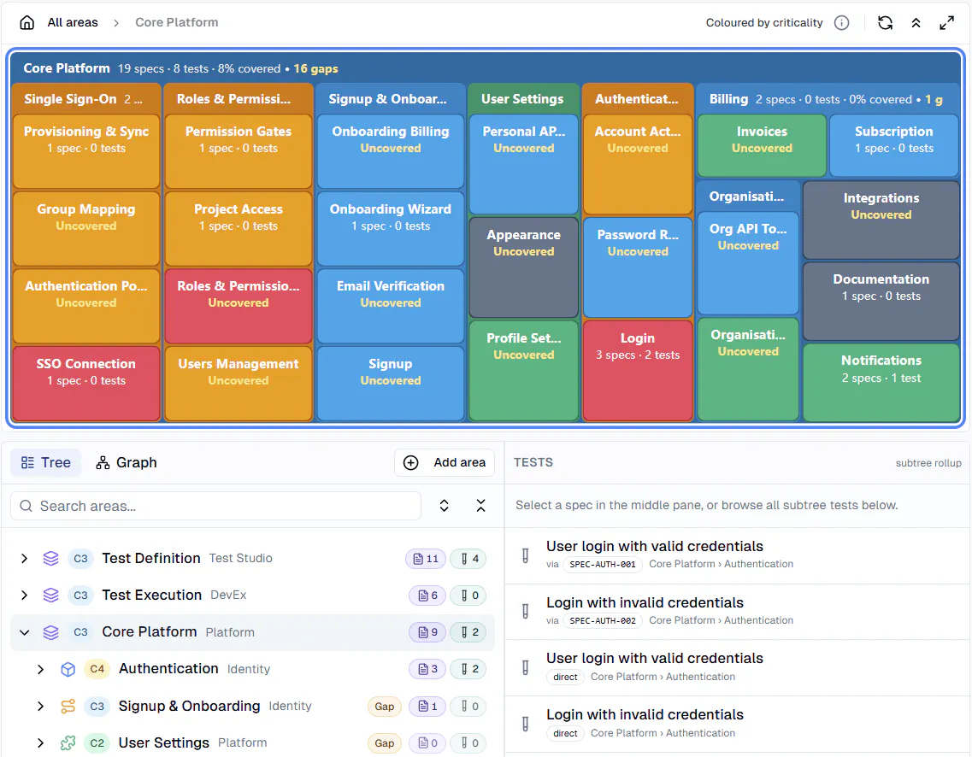Switch to Tree view
The height and width of the screenshot is (757, 972).
[46, 463]
